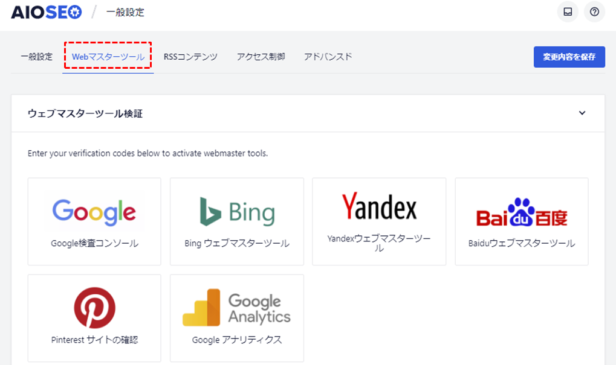Click the Google検査コンソール label
Screen dimensions: 616x365
[x=94, y=244]
